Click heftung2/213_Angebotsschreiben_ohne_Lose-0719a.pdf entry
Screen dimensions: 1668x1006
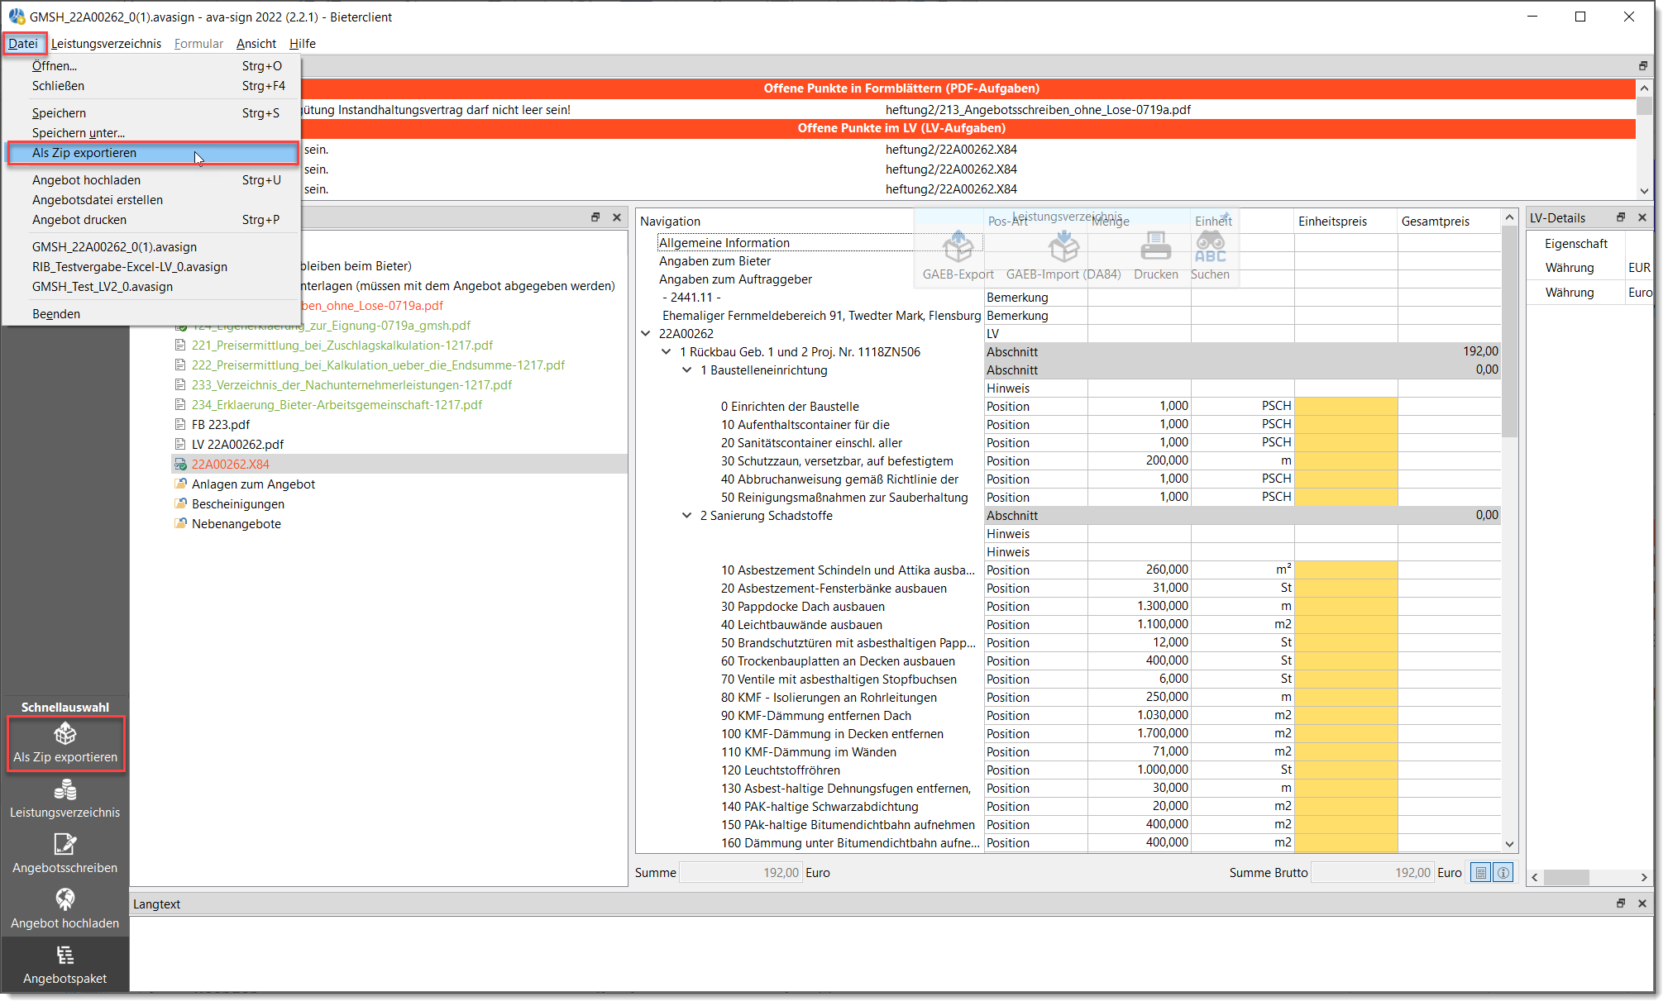click(x=1038, y=110)
